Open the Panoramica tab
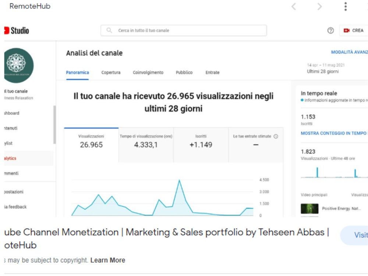 (77, 72)
